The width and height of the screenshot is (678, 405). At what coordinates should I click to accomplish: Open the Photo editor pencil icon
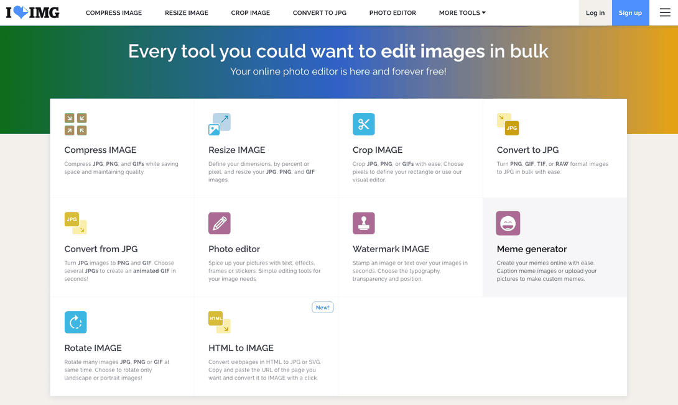[220, 223]
